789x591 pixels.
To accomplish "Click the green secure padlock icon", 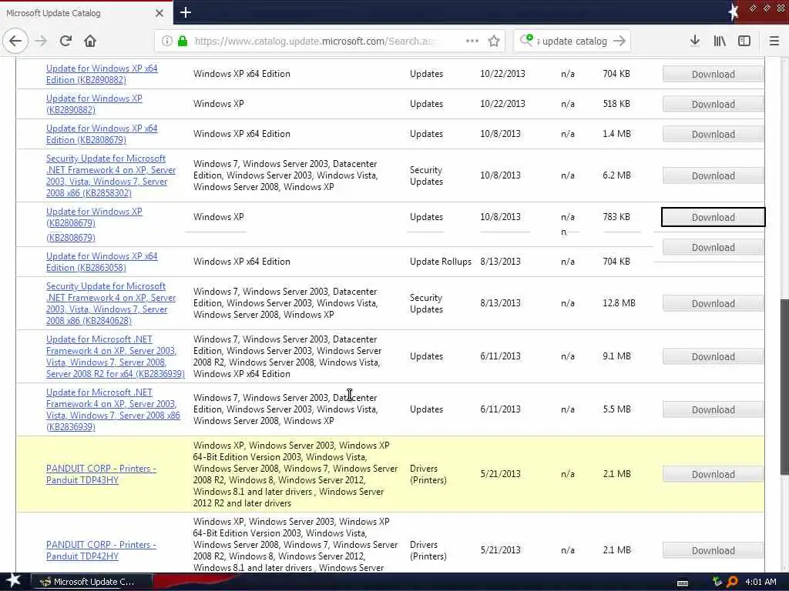I will (183, 42).
